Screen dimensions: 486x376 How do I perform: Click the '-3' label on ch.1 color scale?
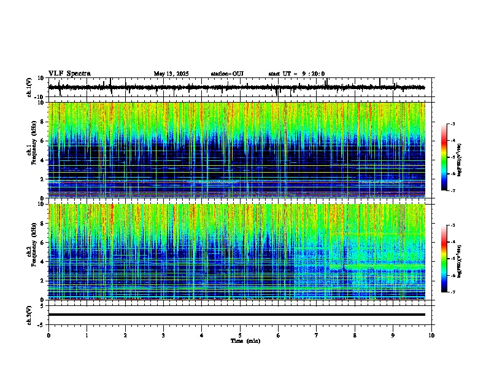pyautogui.click(x=452, y=124)
